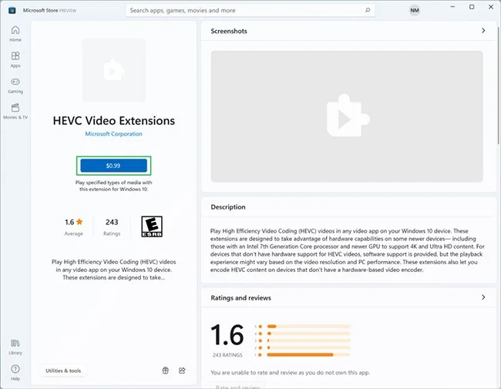Open the Library in sidebar
The image size is (501, 389).
(x=15, y=347)
